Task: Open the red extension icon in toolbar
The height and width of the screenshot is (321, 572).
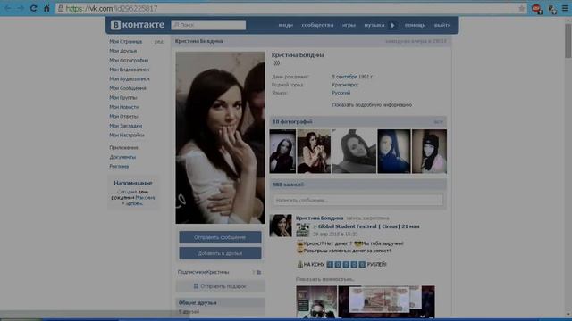Action: pos(536,9)
